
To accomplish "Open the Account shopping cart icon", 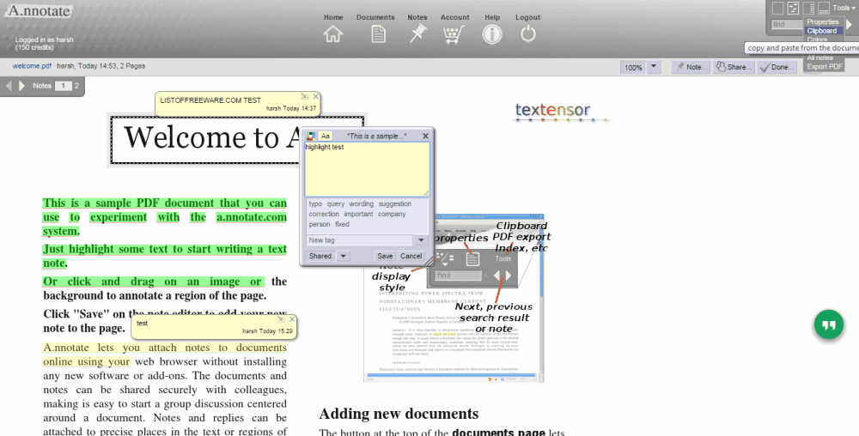I will point(454,34).
